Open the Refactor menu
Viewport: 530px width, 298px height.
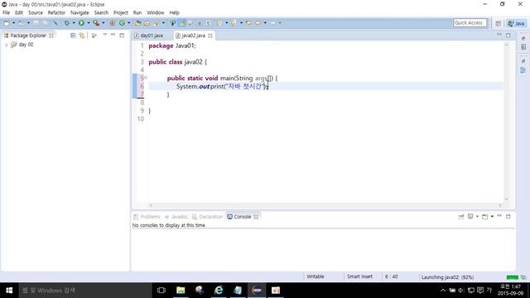56,12
